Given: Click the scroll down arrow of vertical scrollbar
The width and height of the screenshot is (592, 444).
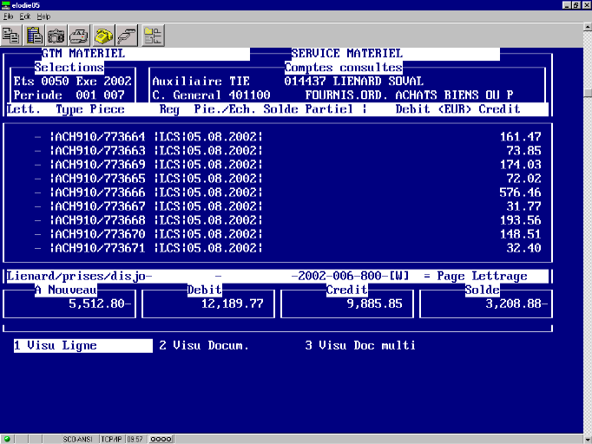Looking at the screenshot, I should (585, 426).
